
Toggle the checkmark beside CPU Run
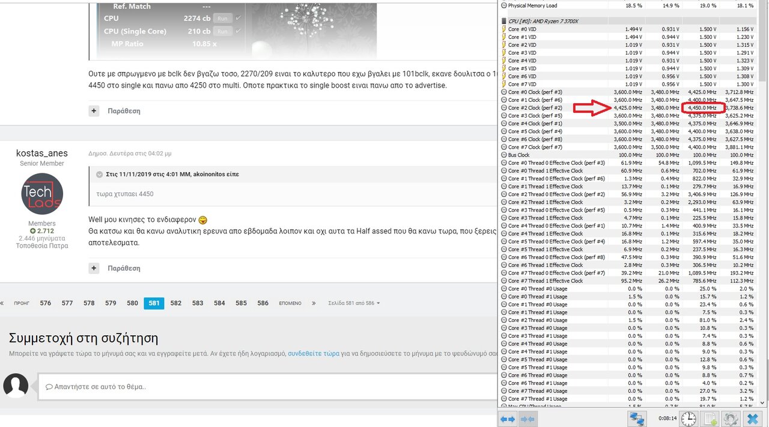tap(238, 19)
